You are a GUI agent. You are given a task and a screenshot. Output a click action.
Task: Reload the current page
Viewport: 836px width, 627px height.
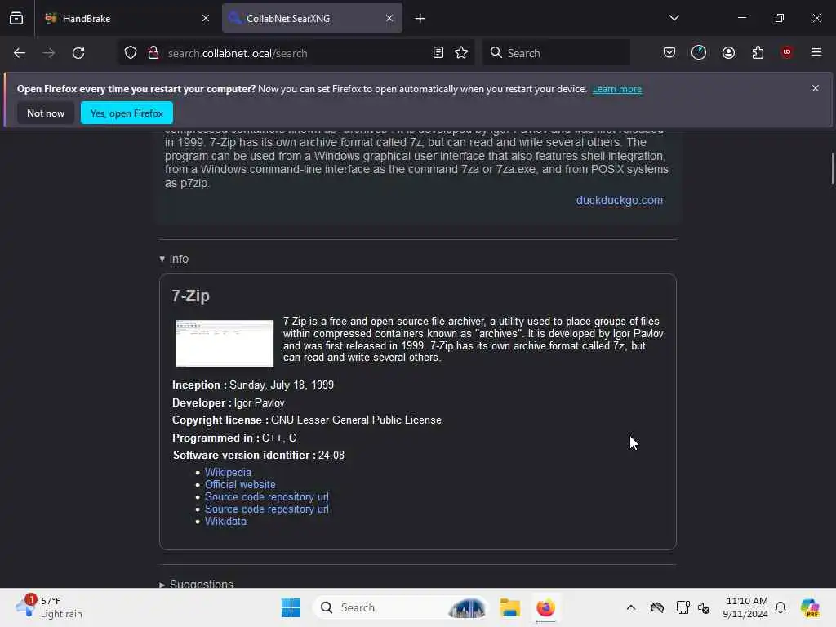[x=78, y=53]
